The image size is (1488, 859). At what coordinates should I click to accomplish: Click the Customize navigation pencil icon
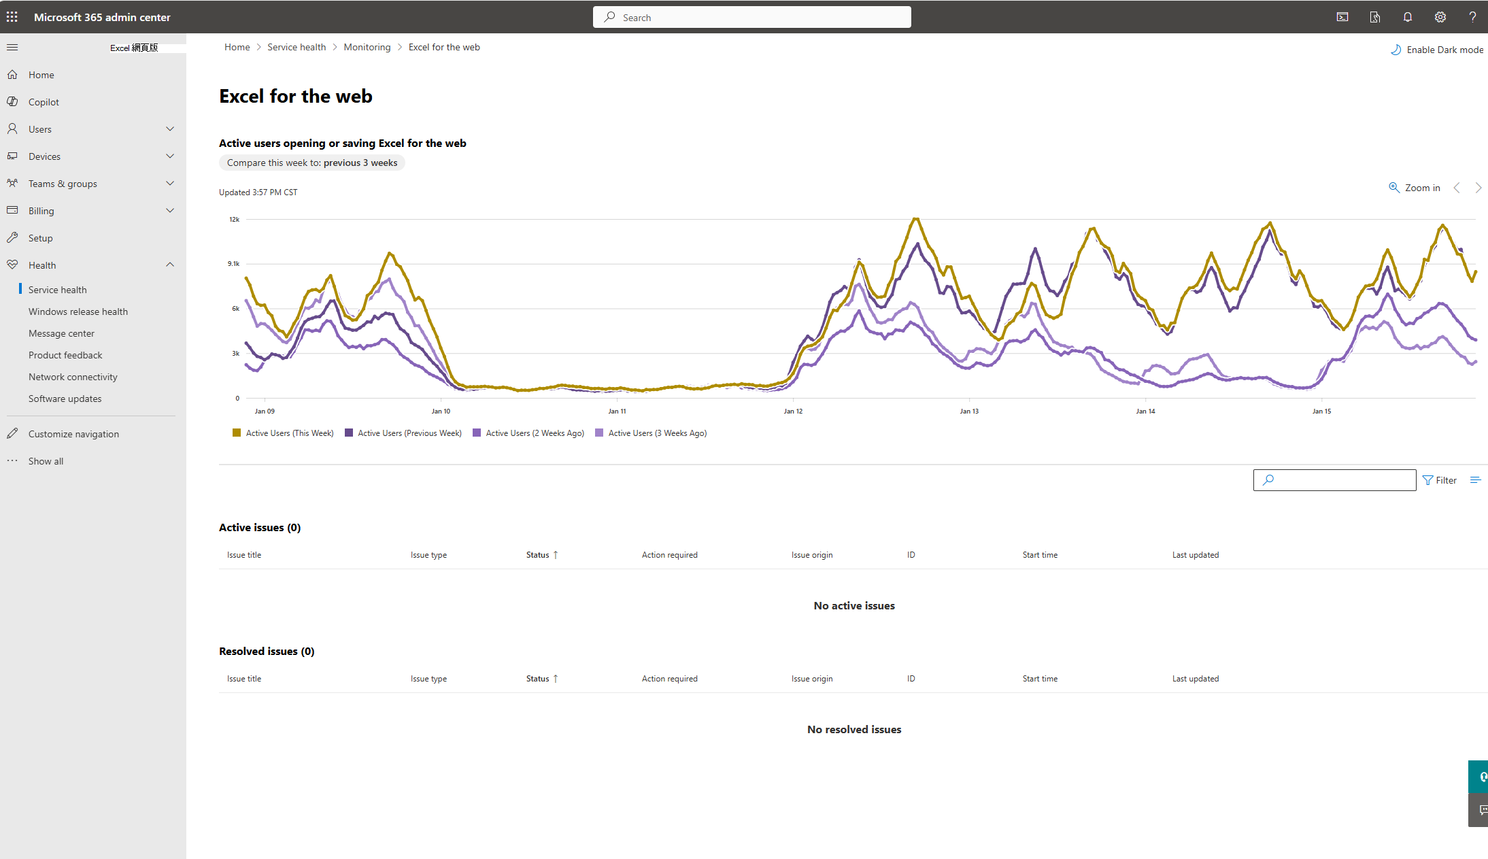12,433
